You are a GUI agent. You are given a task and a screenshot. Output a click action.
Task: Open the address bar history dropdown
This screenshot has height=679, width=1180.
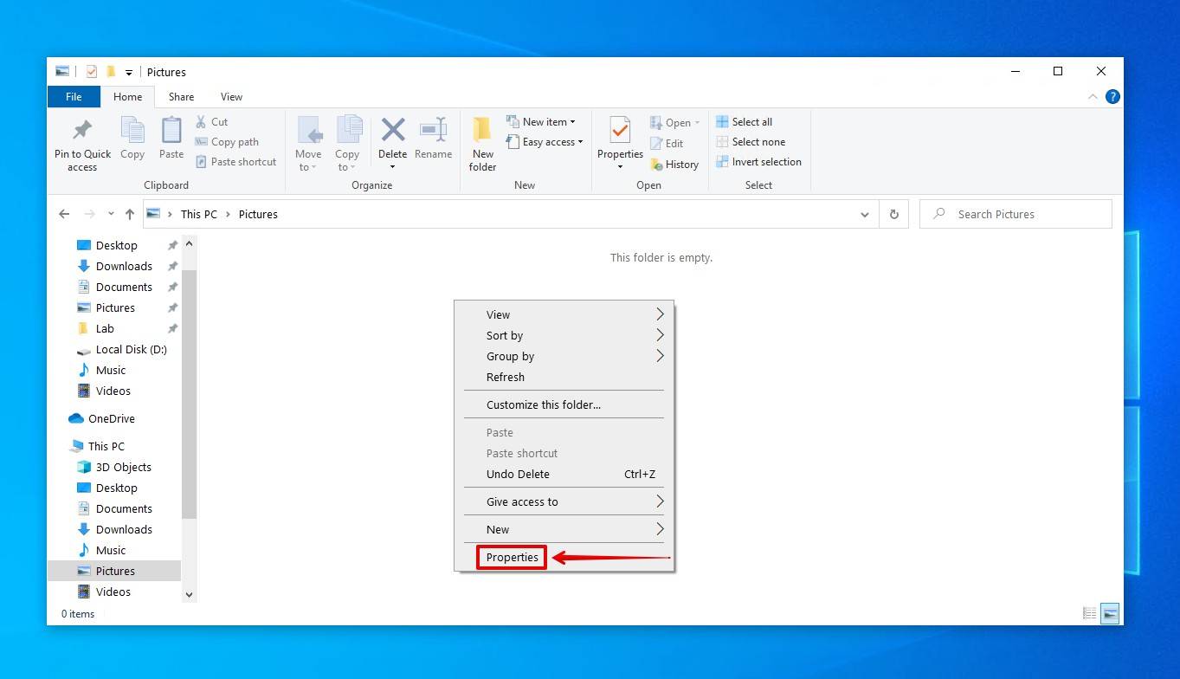point(864,214)
